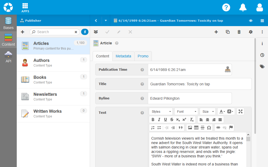Toggle bold formatting in editor
The image size is (268, 167).
tap(153, 120)
